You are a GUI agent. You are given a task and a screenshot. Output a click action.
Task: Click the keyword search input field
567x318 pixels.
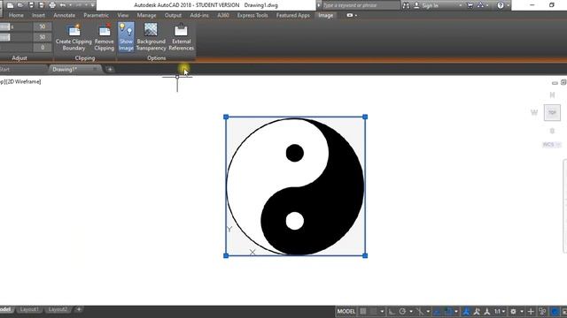point(361,5)
